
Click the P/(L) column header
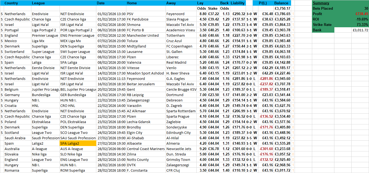coord(263,3)
